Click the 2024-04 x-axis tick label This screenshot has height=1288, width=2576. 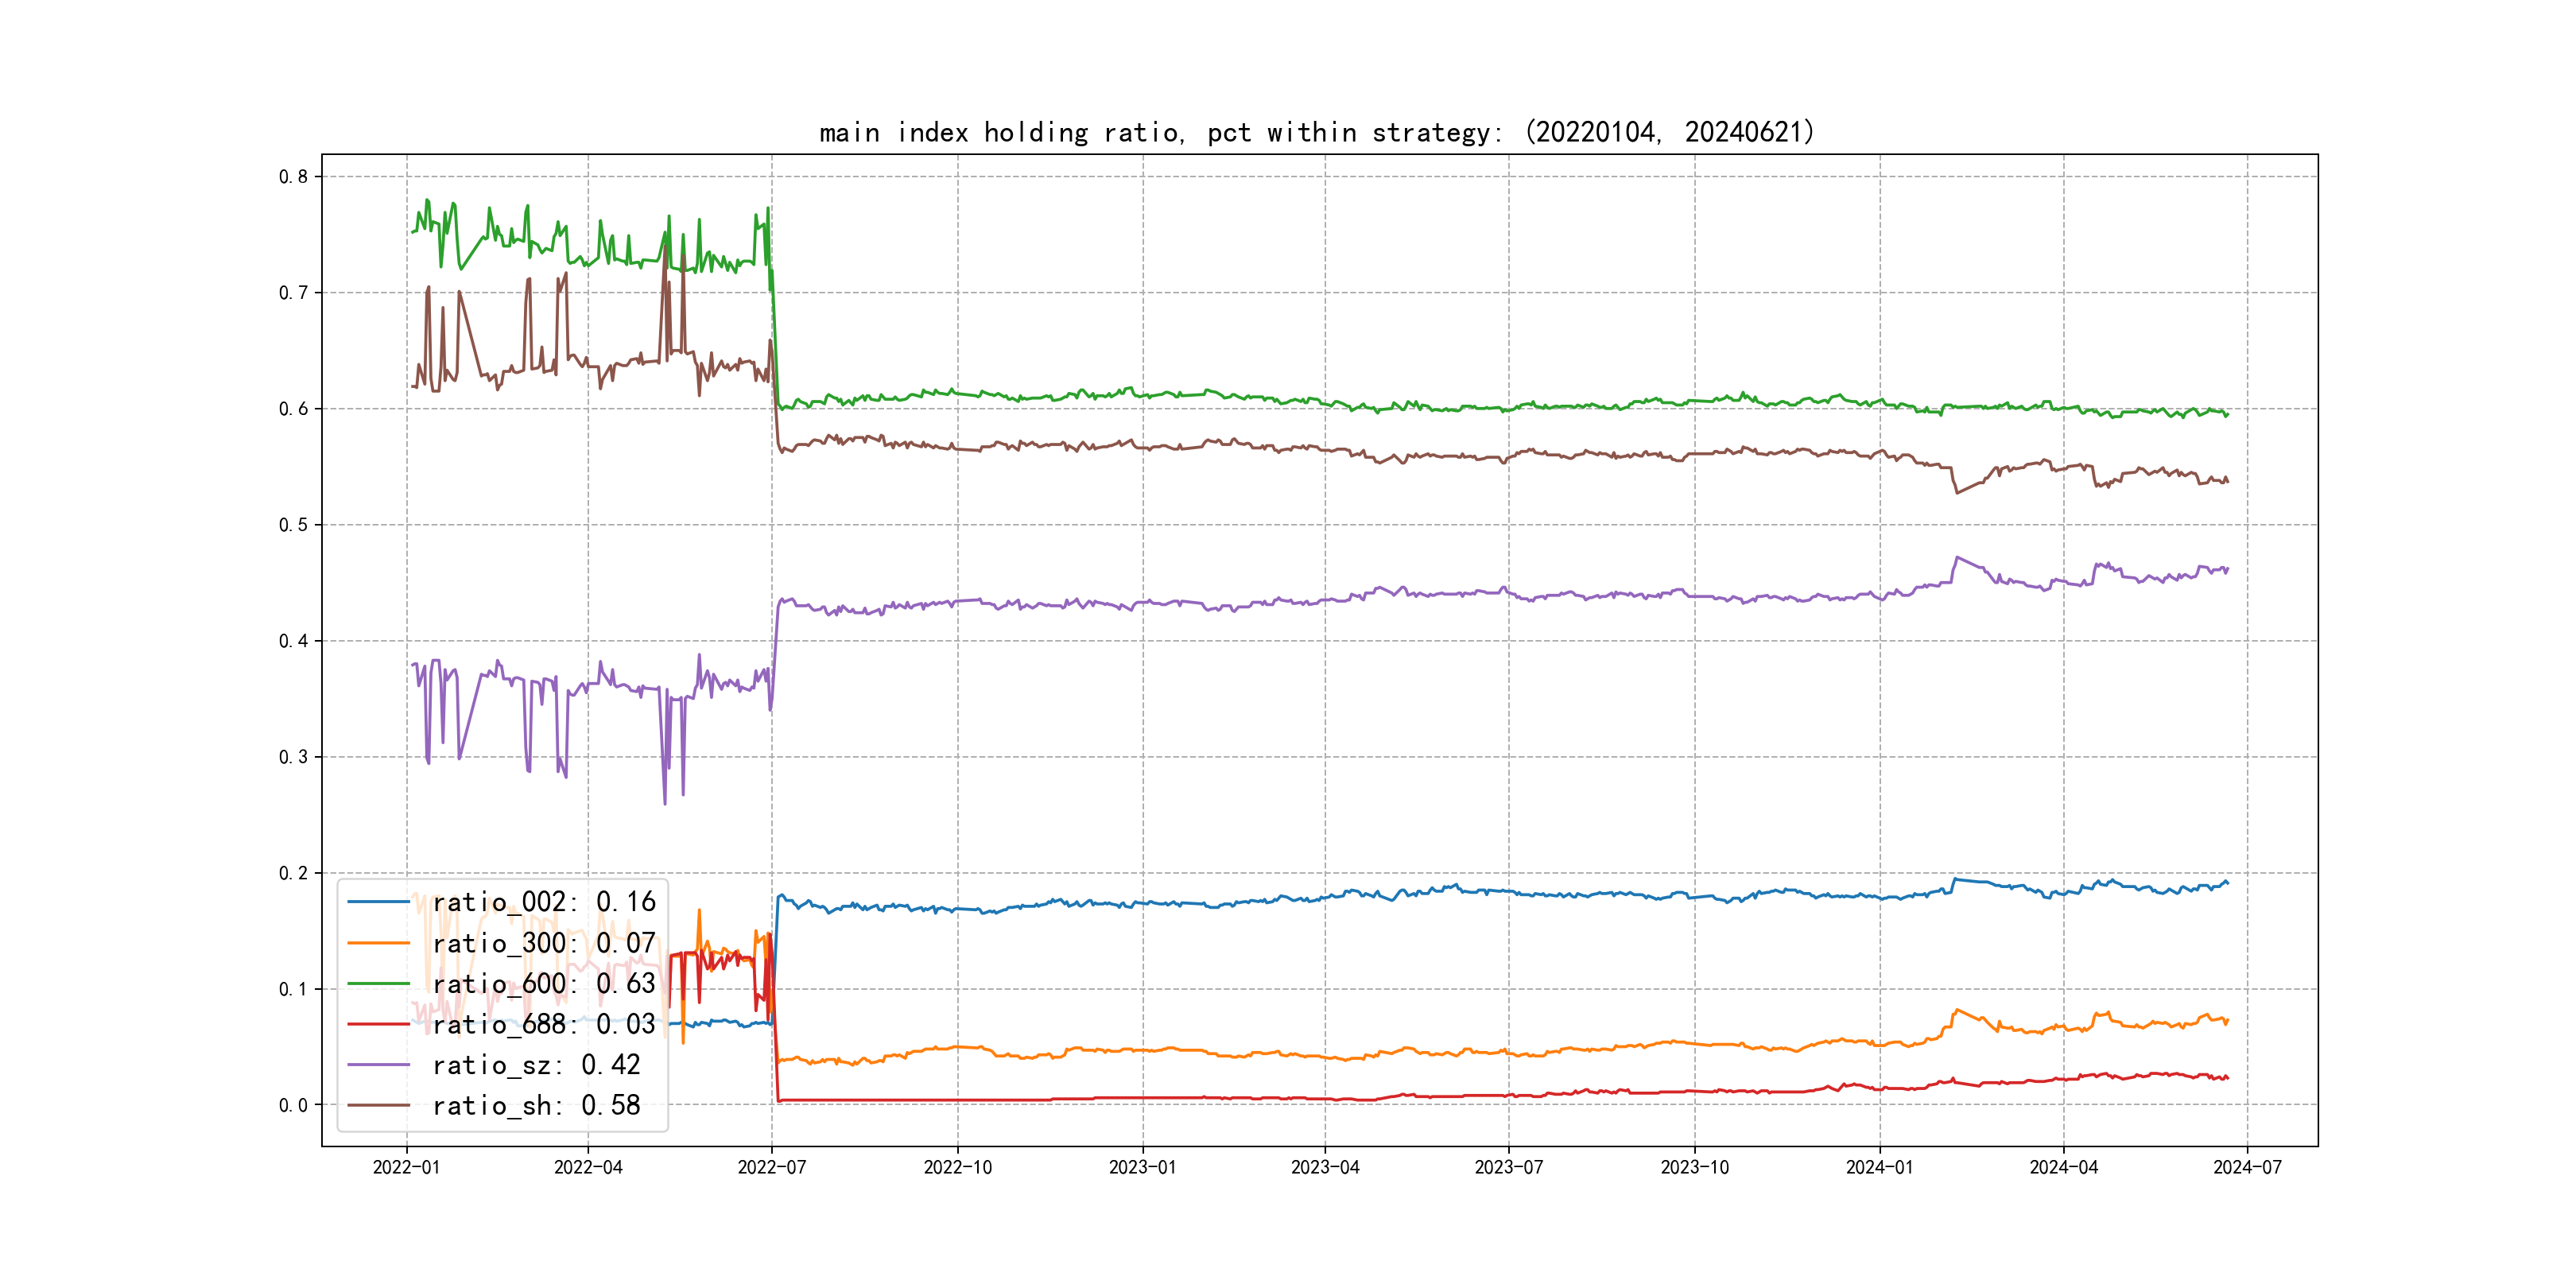2063,1167
